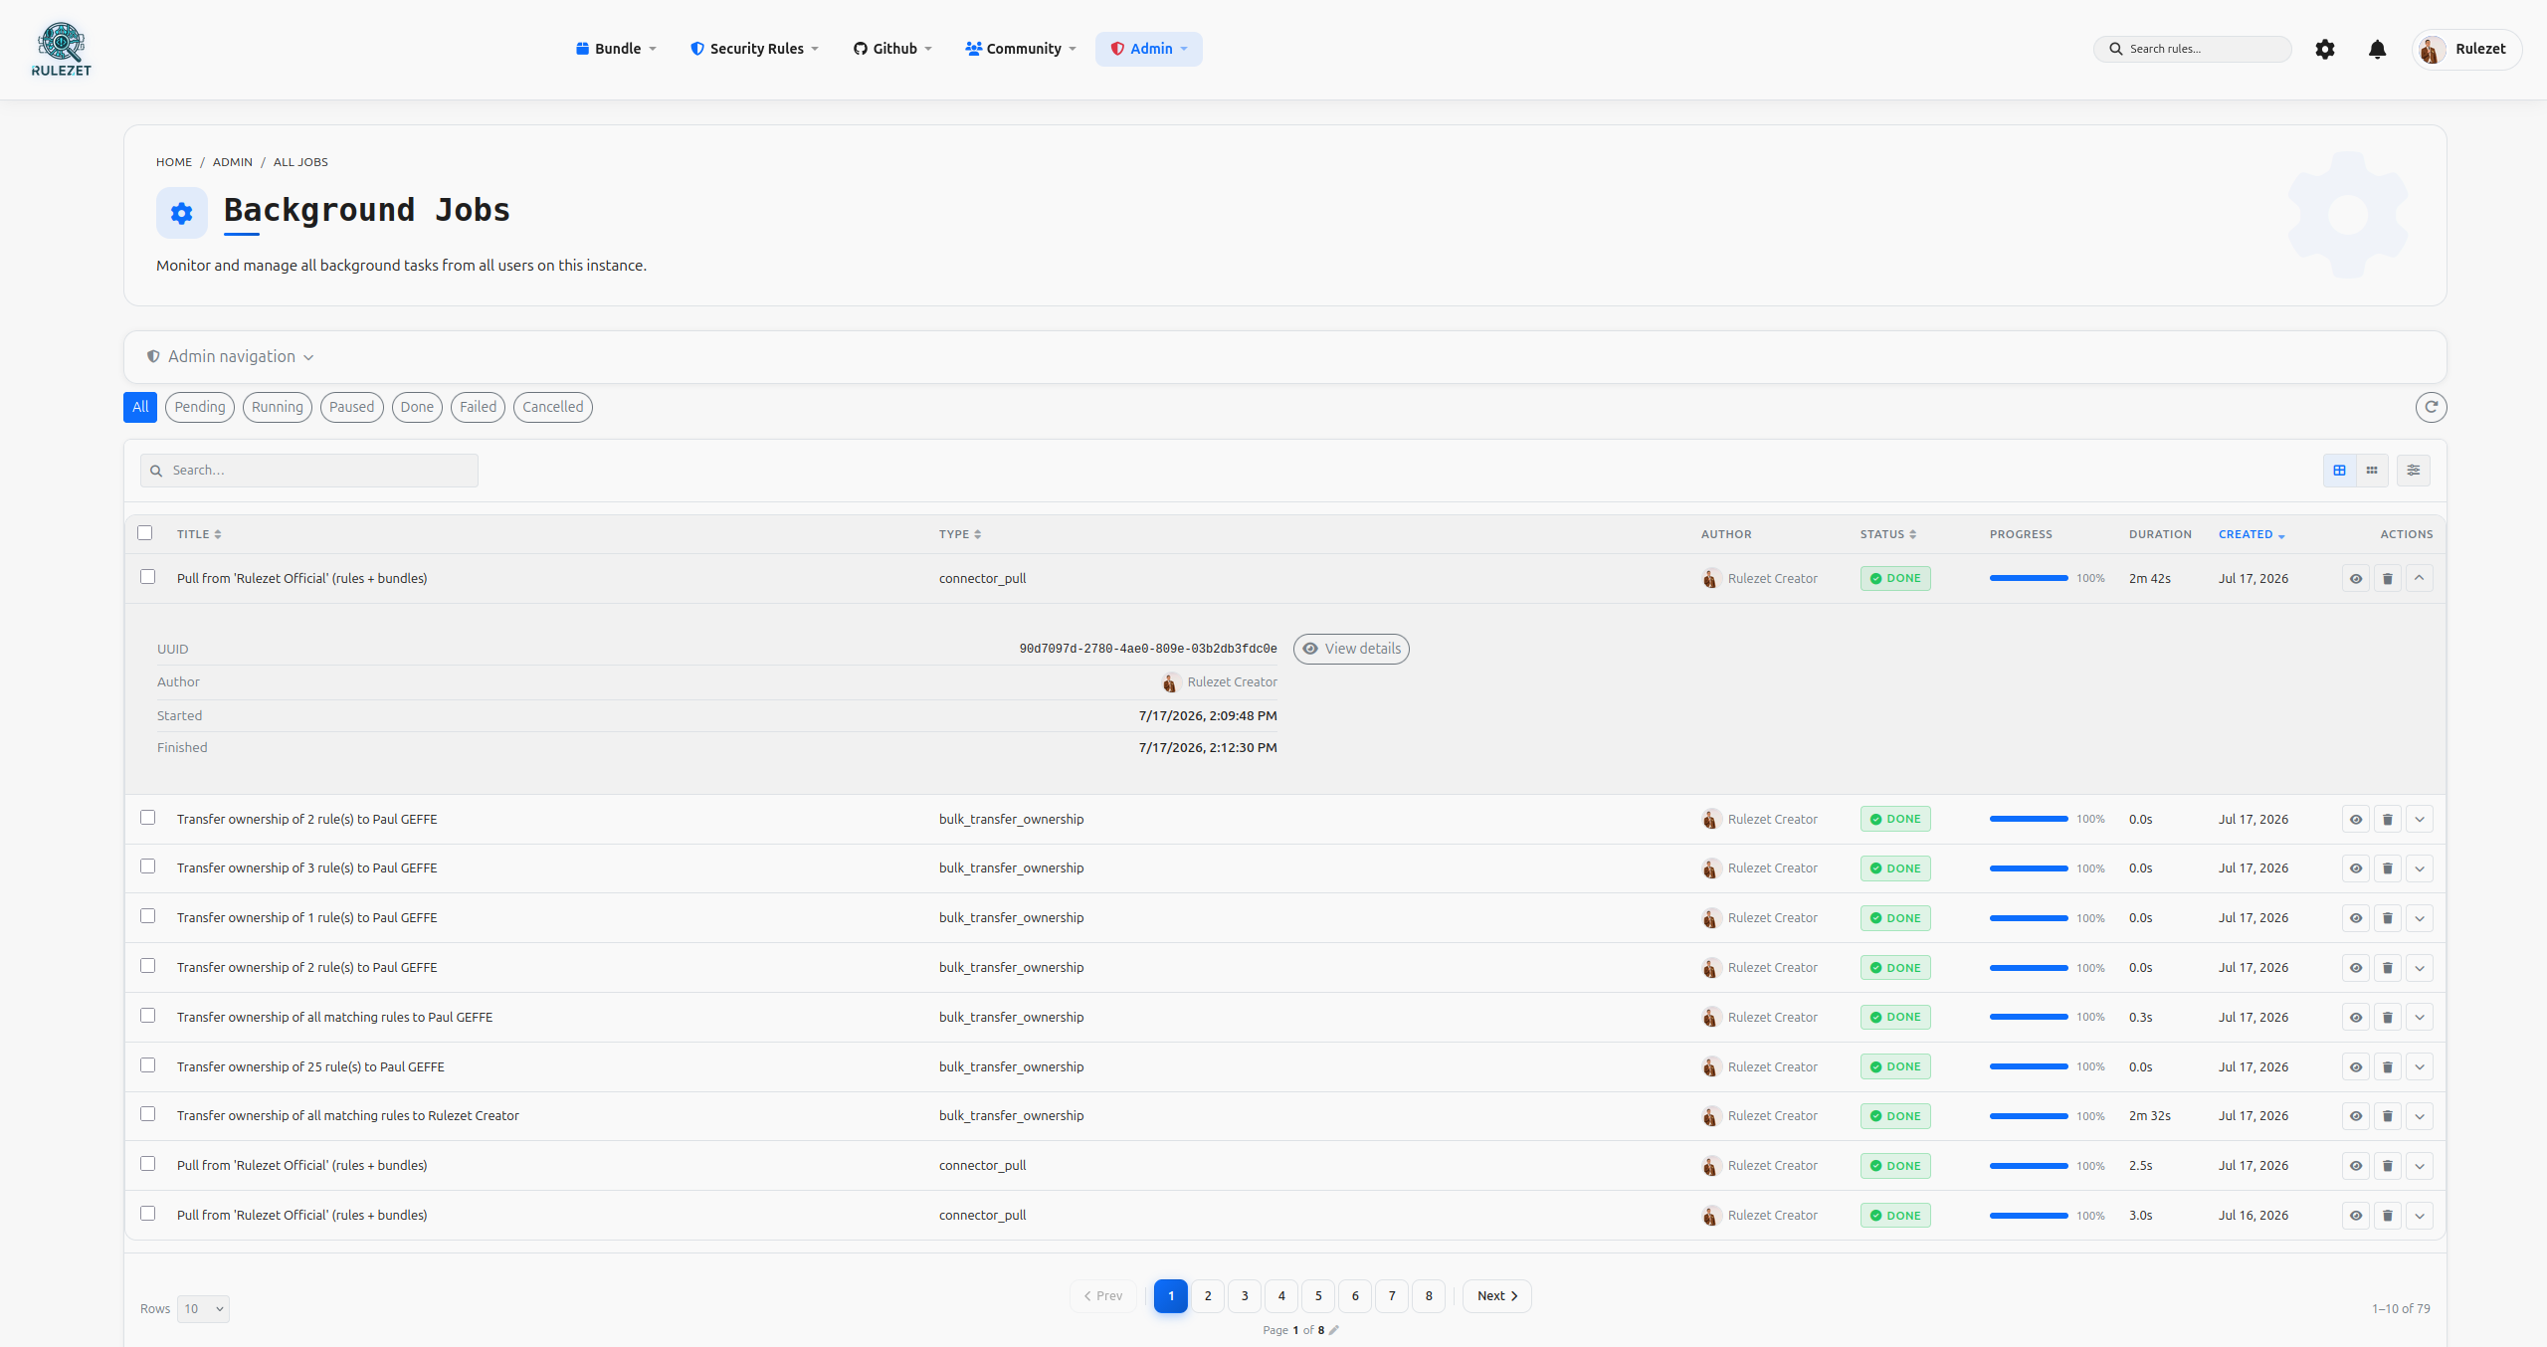This screenshot has height=1347, width=2547.
Task: Go to the Next page
Action: coord(1496,1296)
